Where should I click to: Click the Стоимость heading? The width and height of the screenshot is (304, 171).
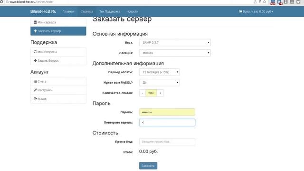105,133
